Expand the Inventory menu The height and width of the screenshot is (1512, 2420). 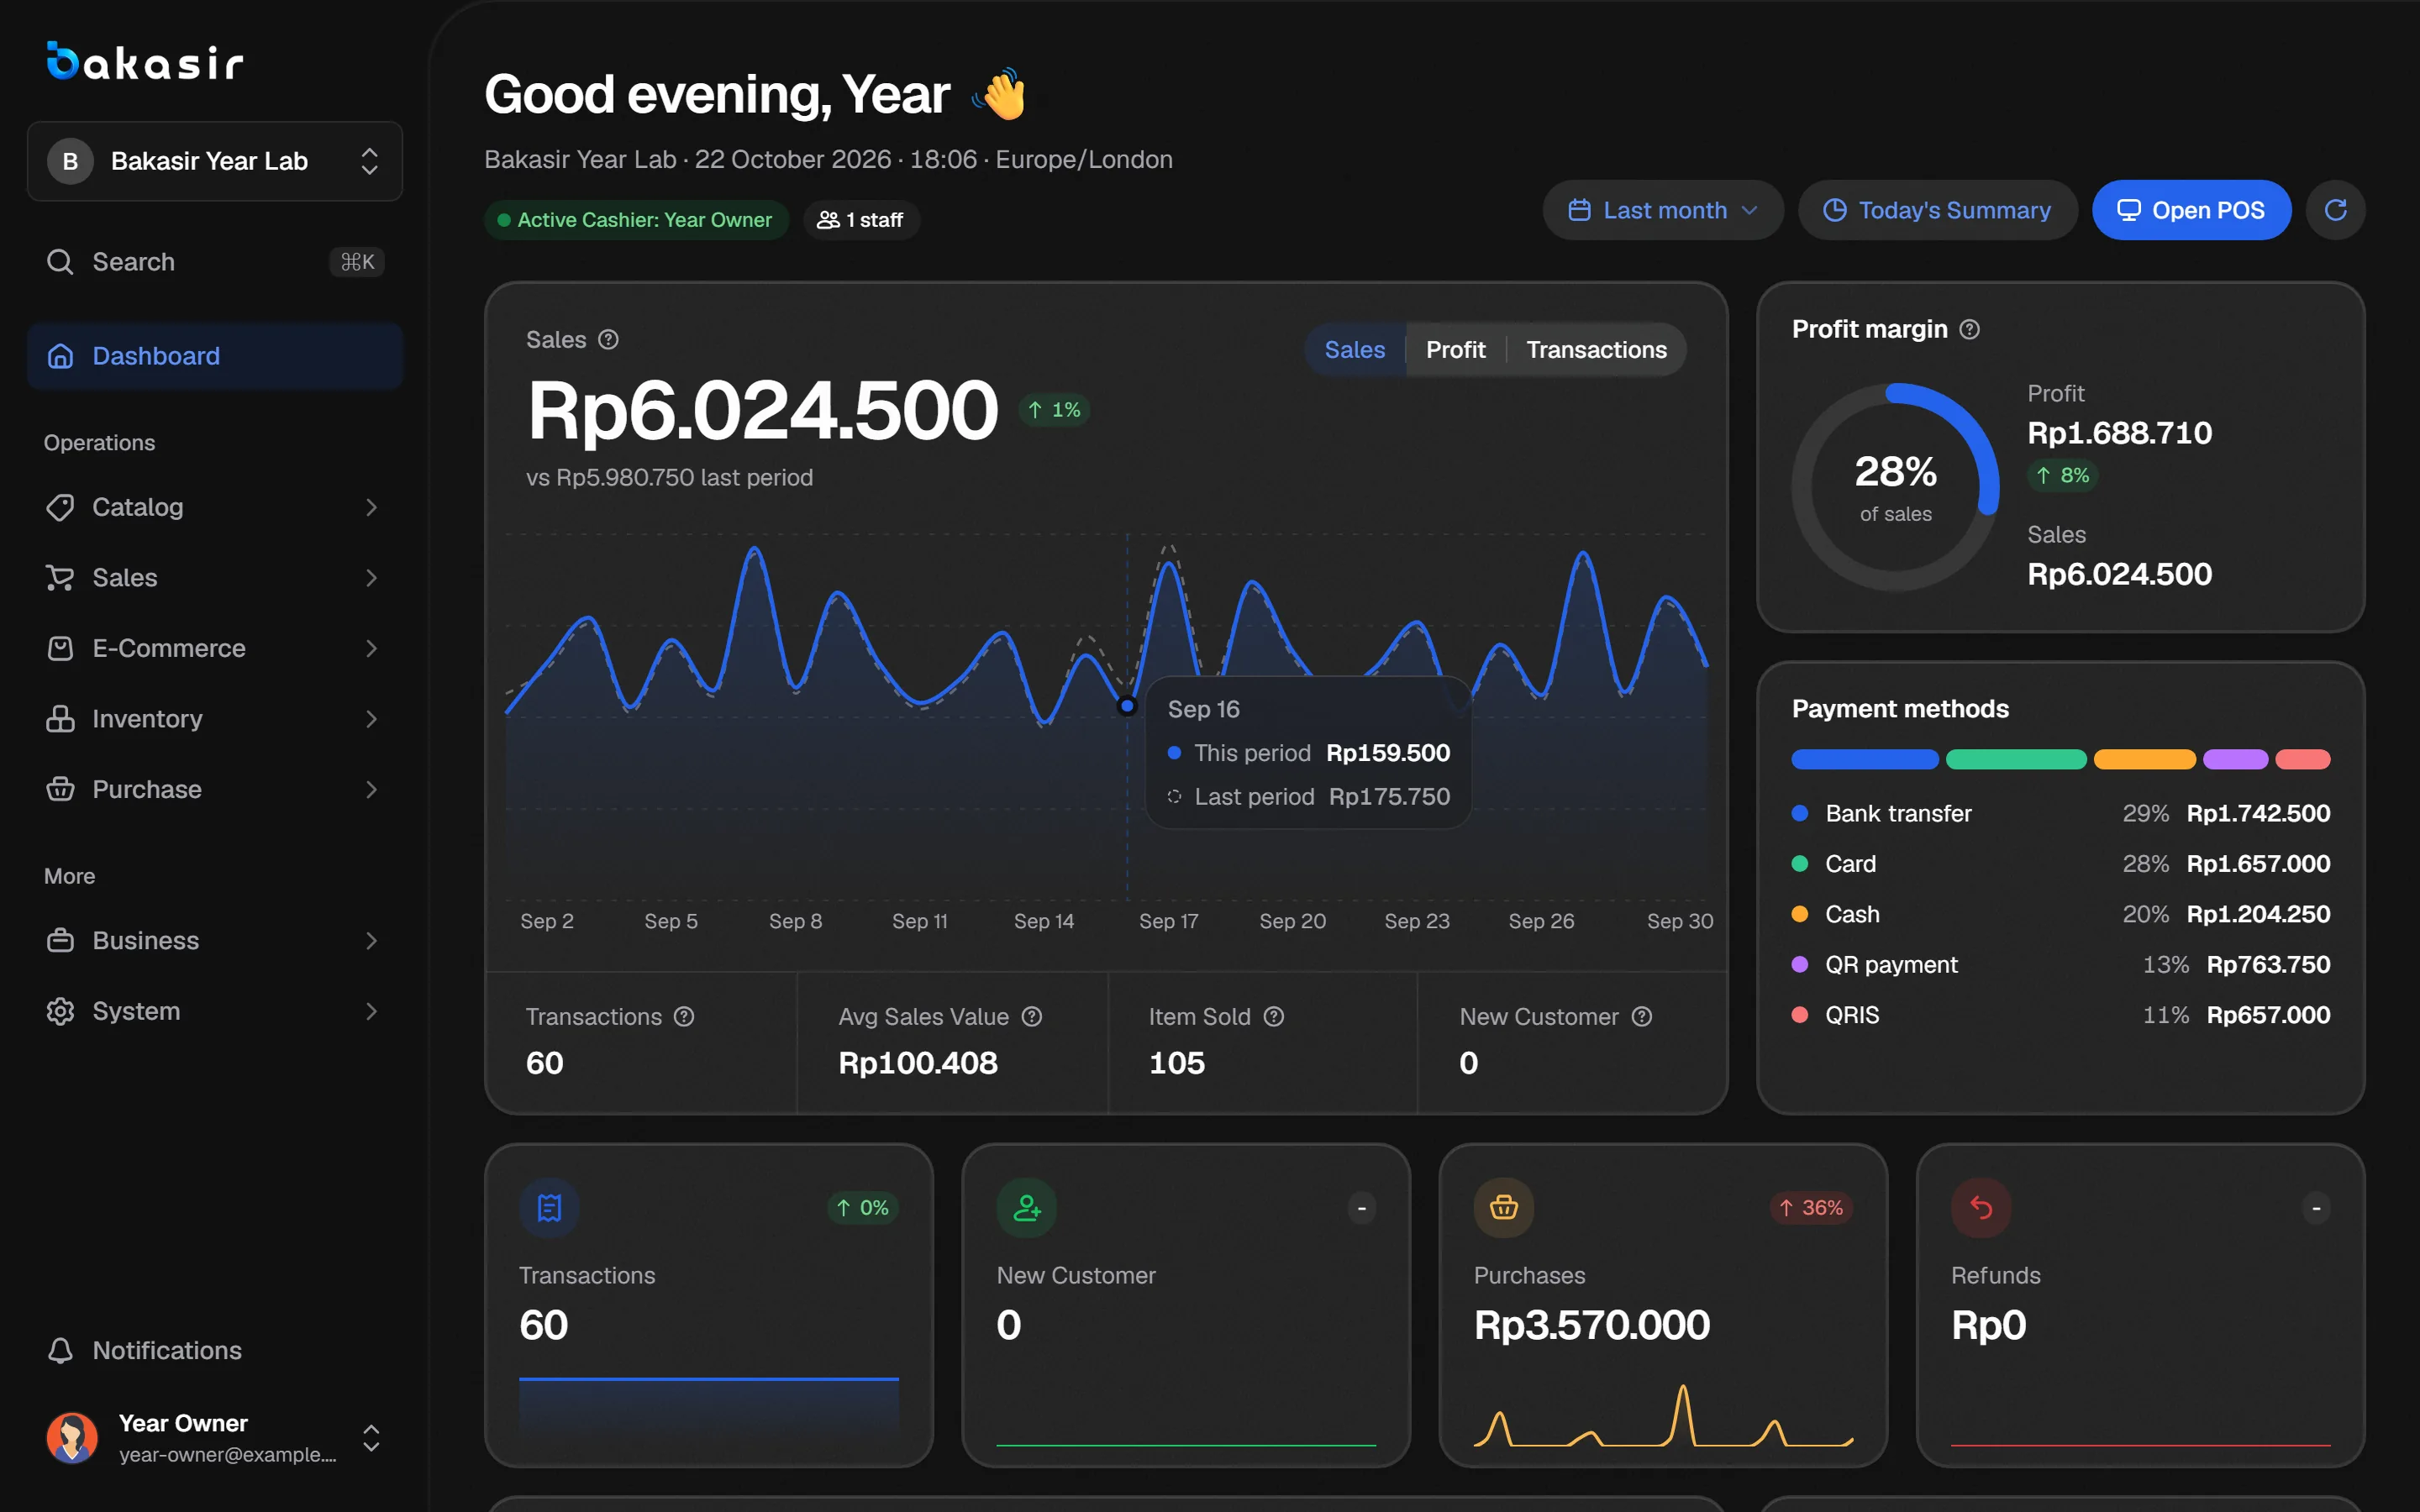point(214,719)
